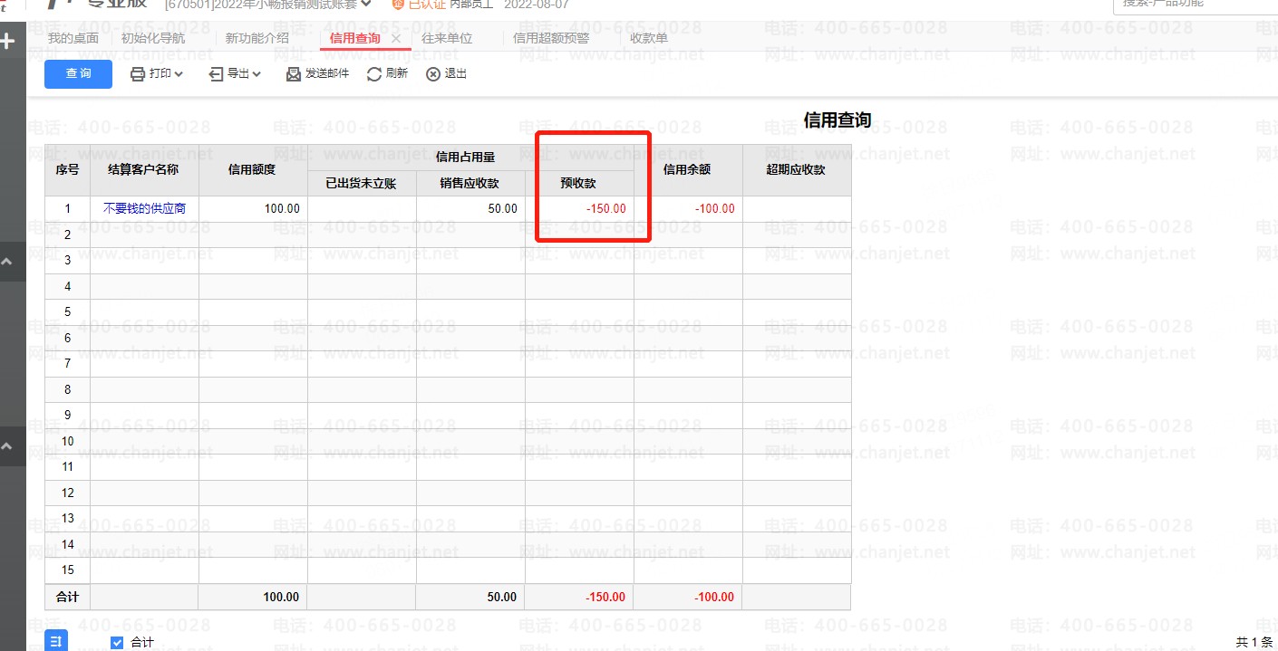Click the 信用占用量 group header
Image resolution: width=1278 pixels, height=651 pixels.
point(470,158)
